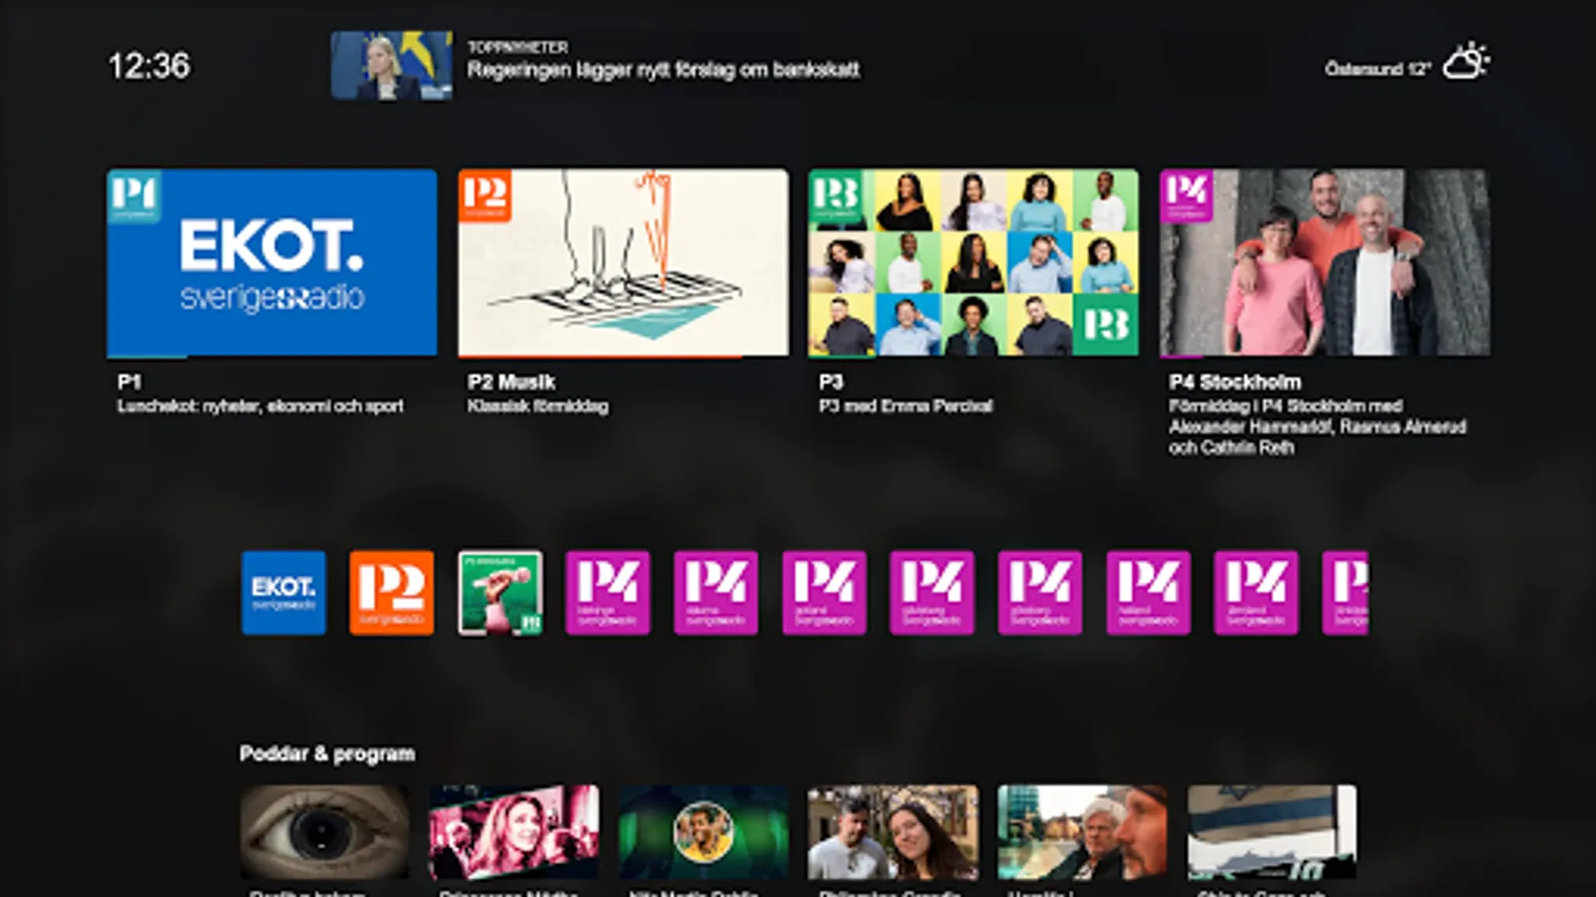The height and width of the screenshot is (897, 1596).
Task: Select the P4 Göteborg station icon
Action: [1040, 593]
